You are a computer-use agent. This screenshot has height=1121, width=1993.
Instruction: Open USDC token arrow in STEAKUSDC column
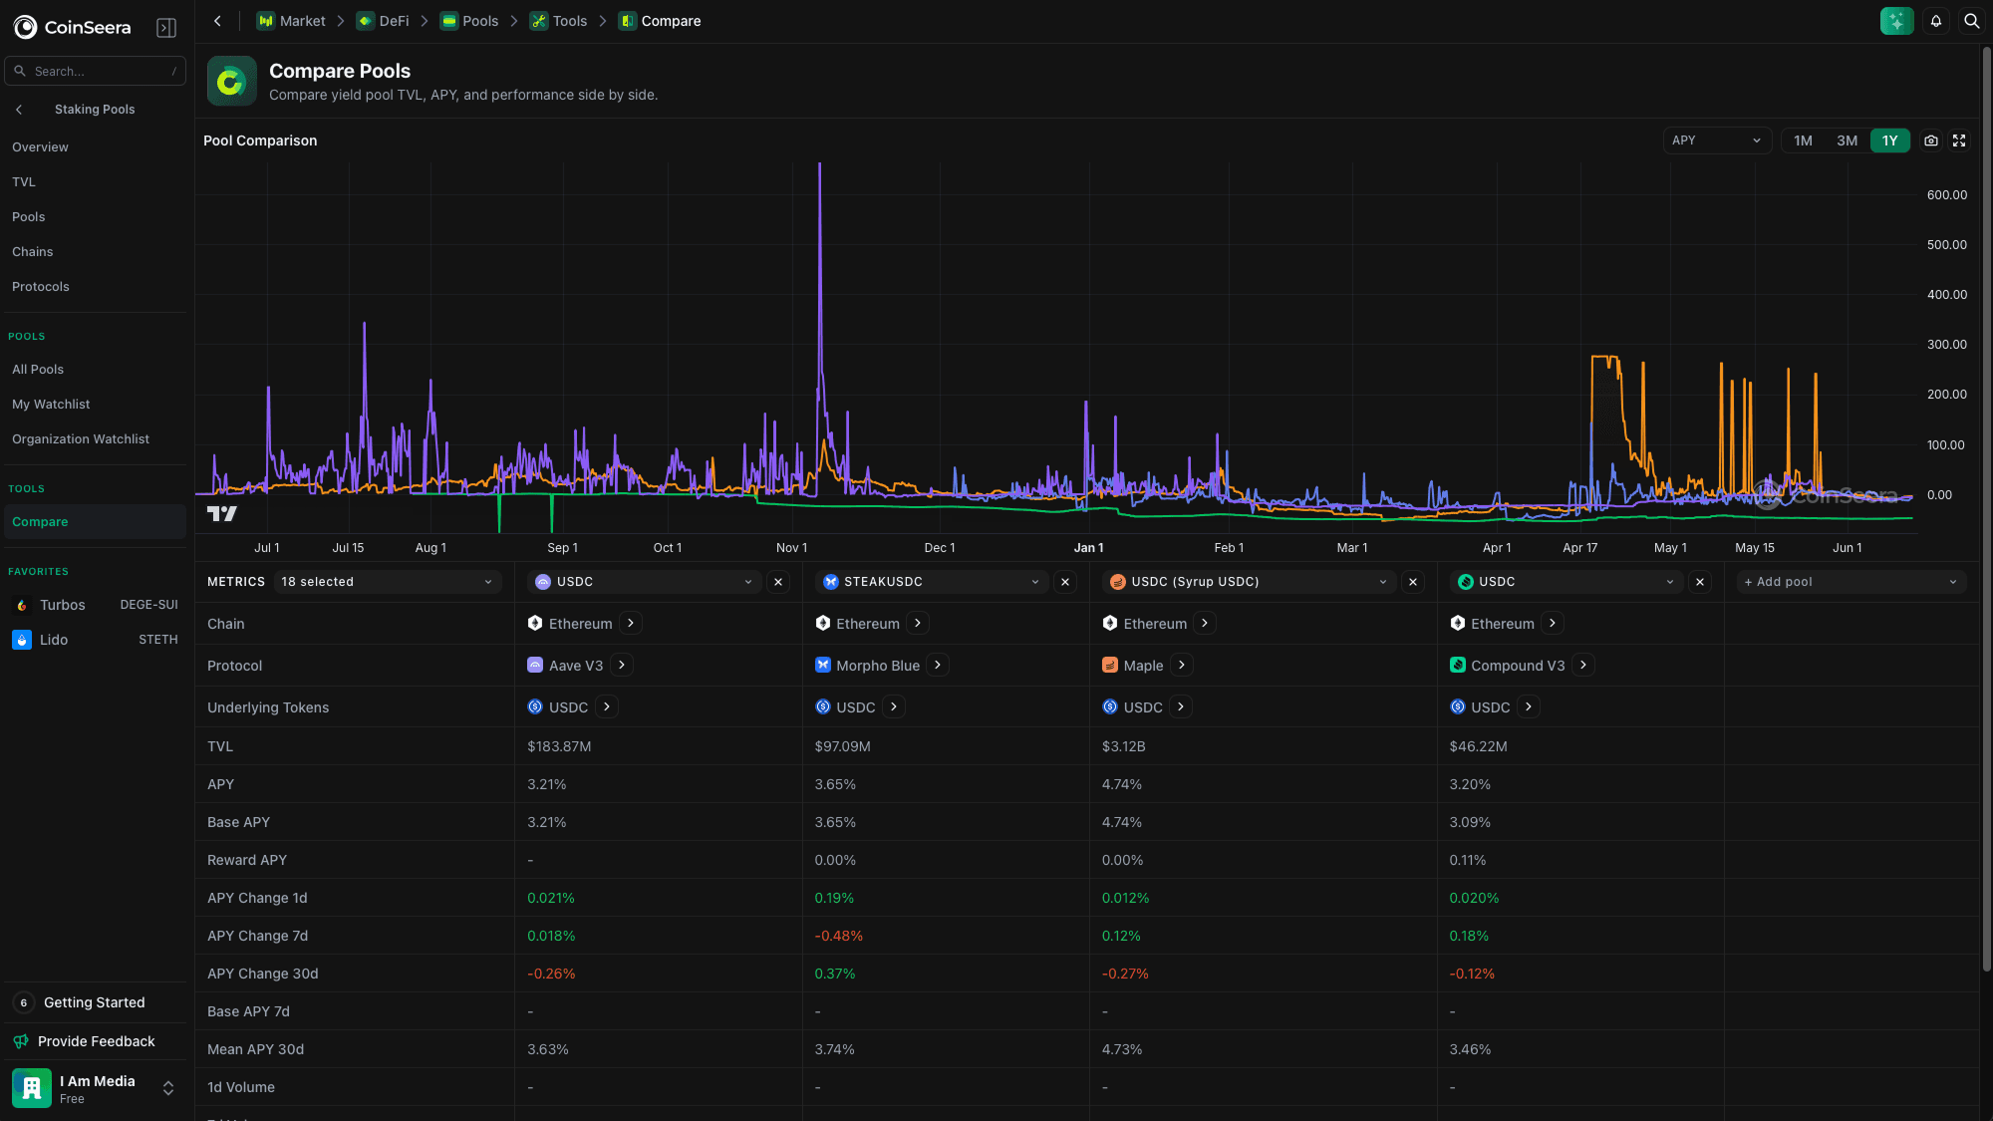(894, 706)
